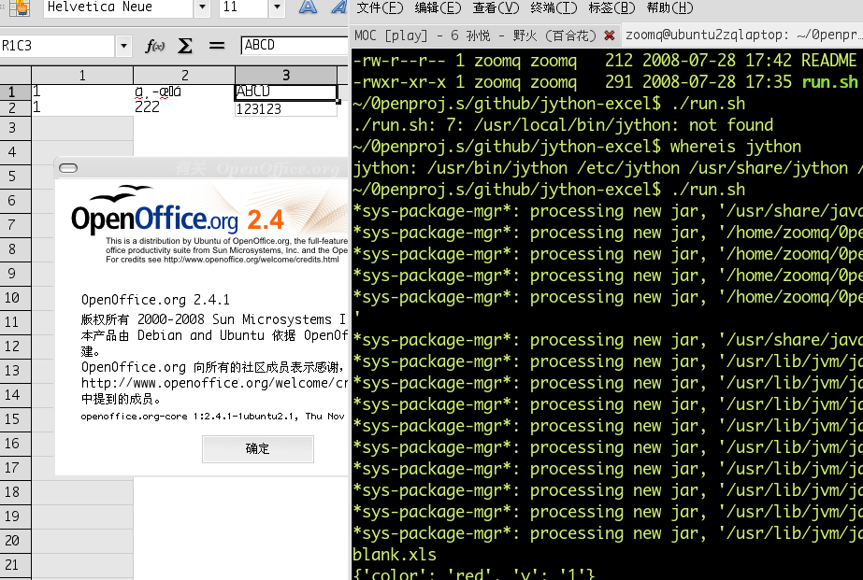Open the terminal 帮助(H) menu
Image resolution: width=863 pixels, height=580 pixels.
coord(669,8)
